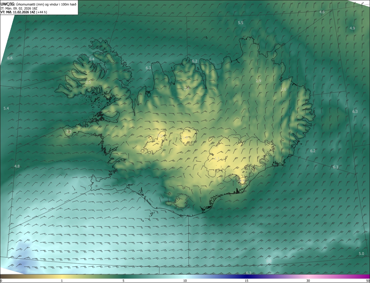
Task: Click the '2.6' value label on the map
Action: coord(284,89)
